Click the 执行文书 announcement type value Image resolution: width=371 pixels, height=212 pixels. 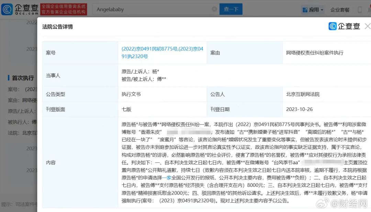131,94
